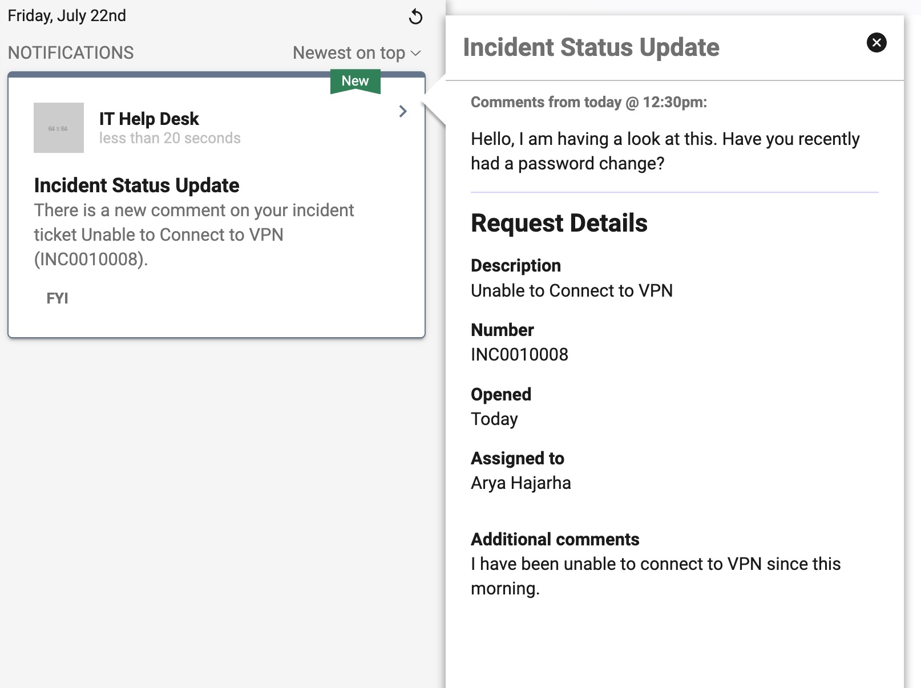Select the FYI tag on notification

coord(57,298)
